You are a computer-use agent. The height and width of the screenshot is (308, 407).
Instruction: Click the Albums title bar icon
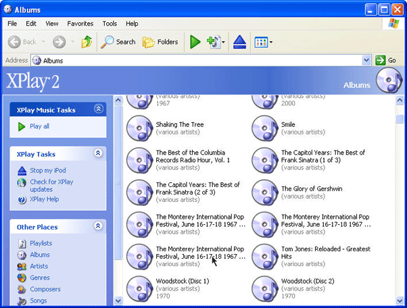(x=8, y=9)
